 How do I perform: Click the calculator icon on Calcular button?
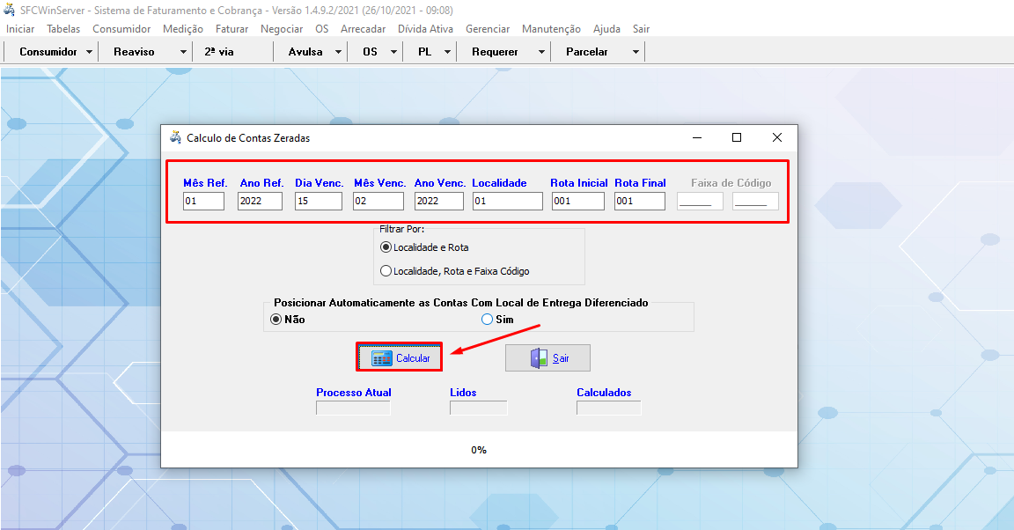coord(381,358)
